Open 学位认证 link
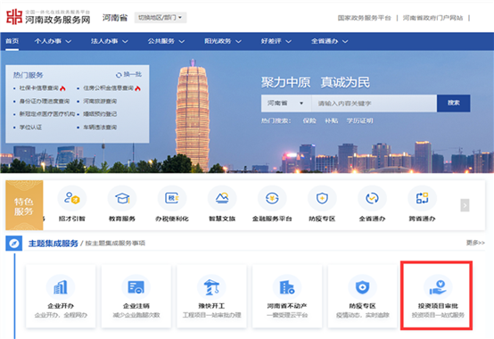The width and height of the screenshot is (494, 339). [x=30, y=128]
